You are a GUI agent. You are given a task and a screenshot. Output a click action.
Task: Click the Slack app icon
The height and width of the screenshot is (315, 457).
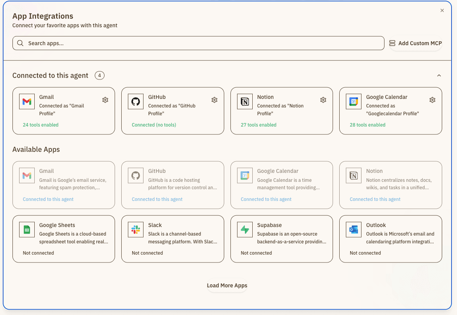(x=136, y=230)
